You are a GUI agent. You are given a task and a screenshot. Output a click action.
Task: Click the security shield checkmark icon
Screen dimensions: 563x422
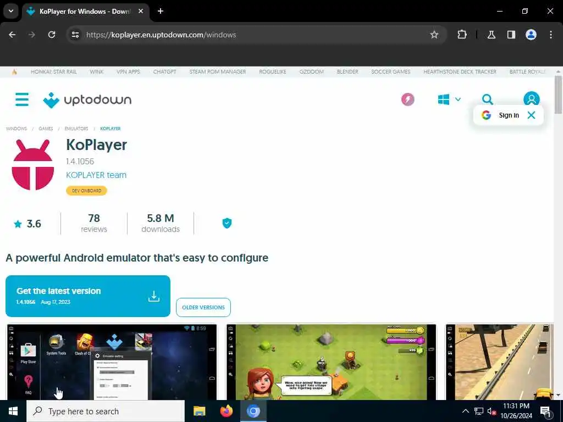(227, 223)
